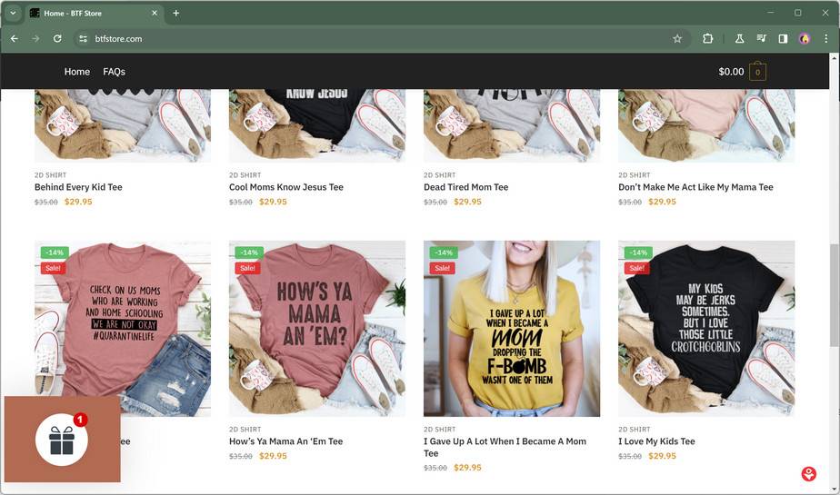Click the -14% badge on the yellow mom shirt

444,252
